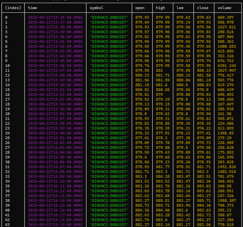Click 'BINANCE:BNBUSDT' symbol in row 5
Image resolution: width=243 pixels, height=227 pixels.
pos(109,42)
